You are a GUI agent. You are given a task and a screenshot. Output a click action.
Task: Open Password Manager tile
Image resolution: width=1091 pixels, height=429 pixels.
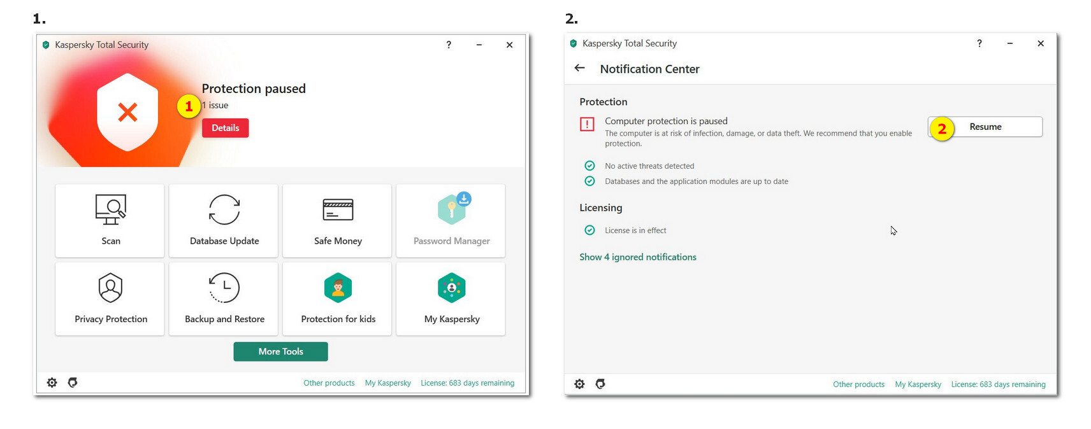(451, 220)
